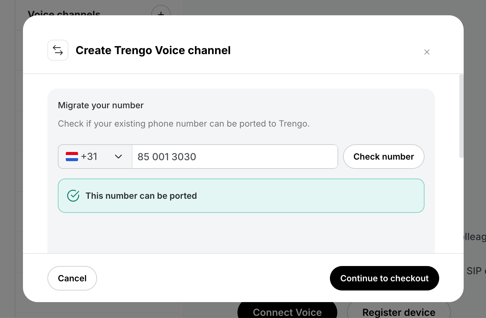Viewport: 486px width, 318px height.
Task: Click the porting description text
Action: tap(184, 124)
